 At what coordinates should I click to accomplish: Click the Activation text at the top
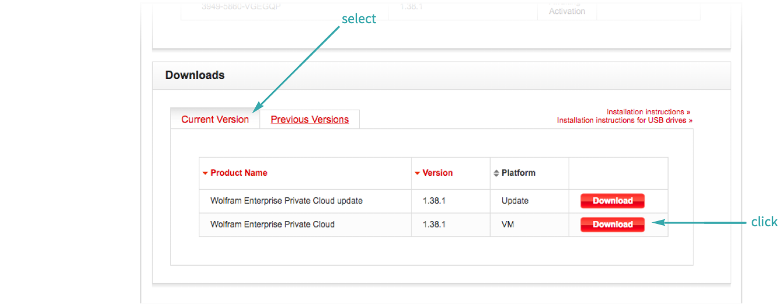click(566, 12)
